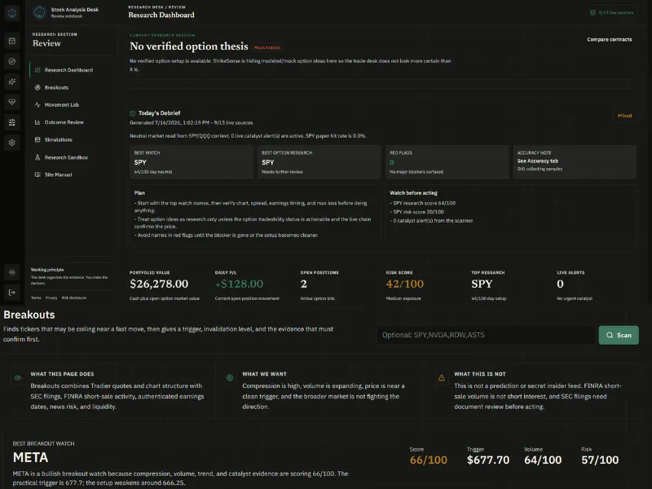Click the META best breakout ticker
Screen dimensions: 652x489
pos(30,458)
